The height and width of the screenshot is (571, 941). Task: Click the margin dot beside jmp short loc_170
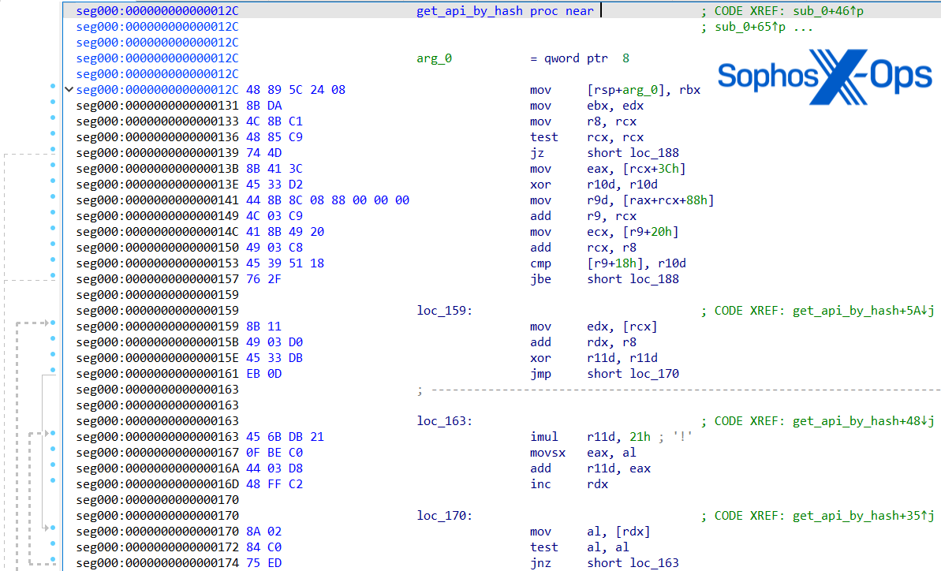tap(52, 371)
